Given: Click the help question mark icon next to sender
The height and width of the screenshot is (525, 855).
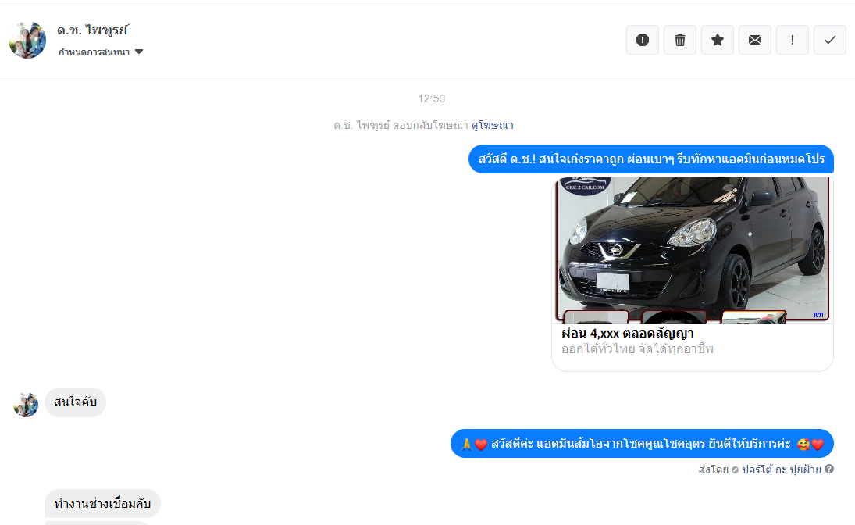Looking at the screenshot, I should click(x=828, y=469).
